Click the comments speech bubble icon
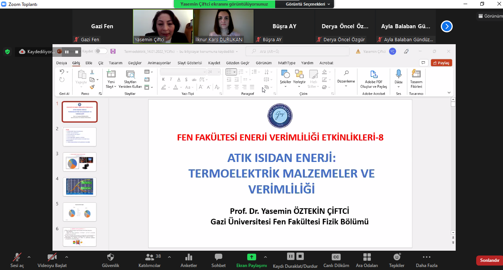Viewport: 503px width, 270px height. 423,63
